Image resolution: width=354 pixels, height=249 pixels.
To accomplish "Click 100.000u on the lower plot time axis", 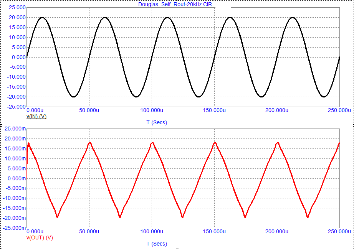I will tap(152, 231).
